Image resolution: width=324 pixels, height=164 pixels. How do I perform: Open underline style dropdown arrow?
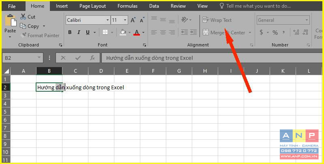pos(94,32)
